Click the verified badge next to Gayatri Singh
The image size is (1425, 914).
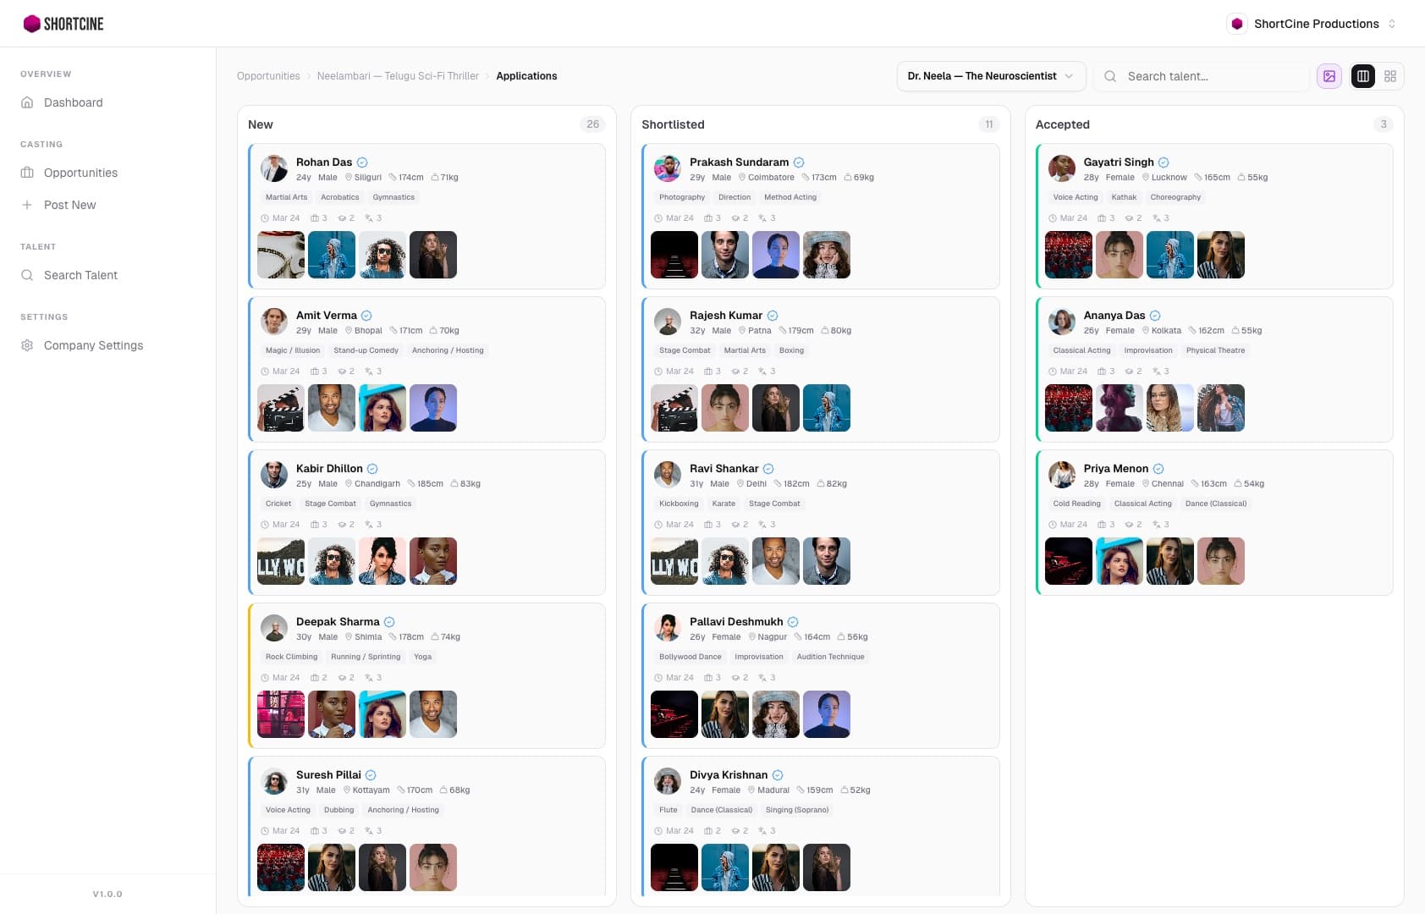point(1164,162)
